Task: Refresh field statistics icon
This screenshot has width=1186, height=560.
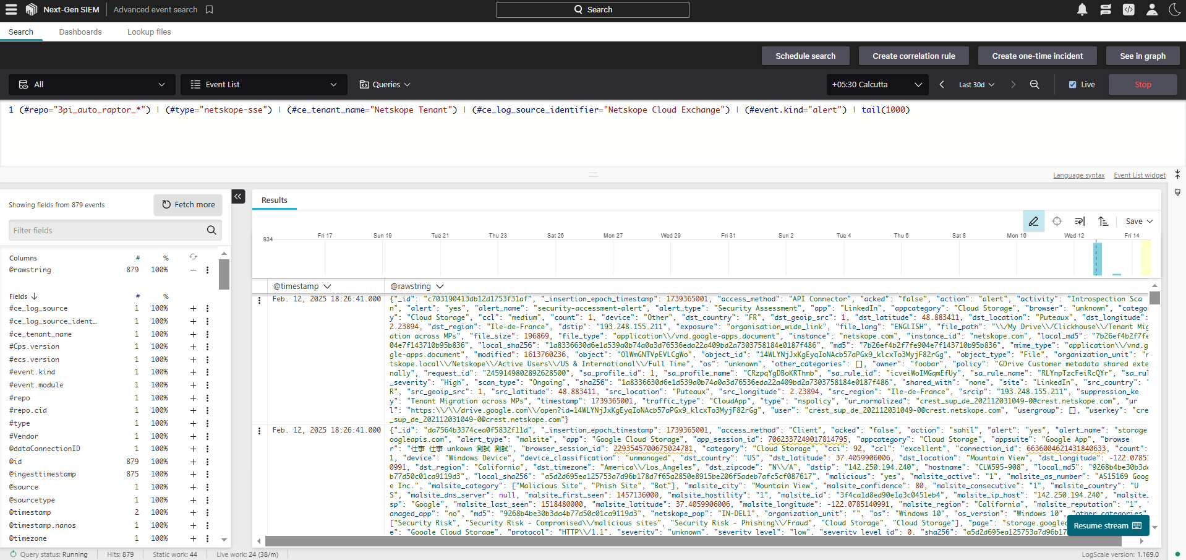Action: point(193,257)
